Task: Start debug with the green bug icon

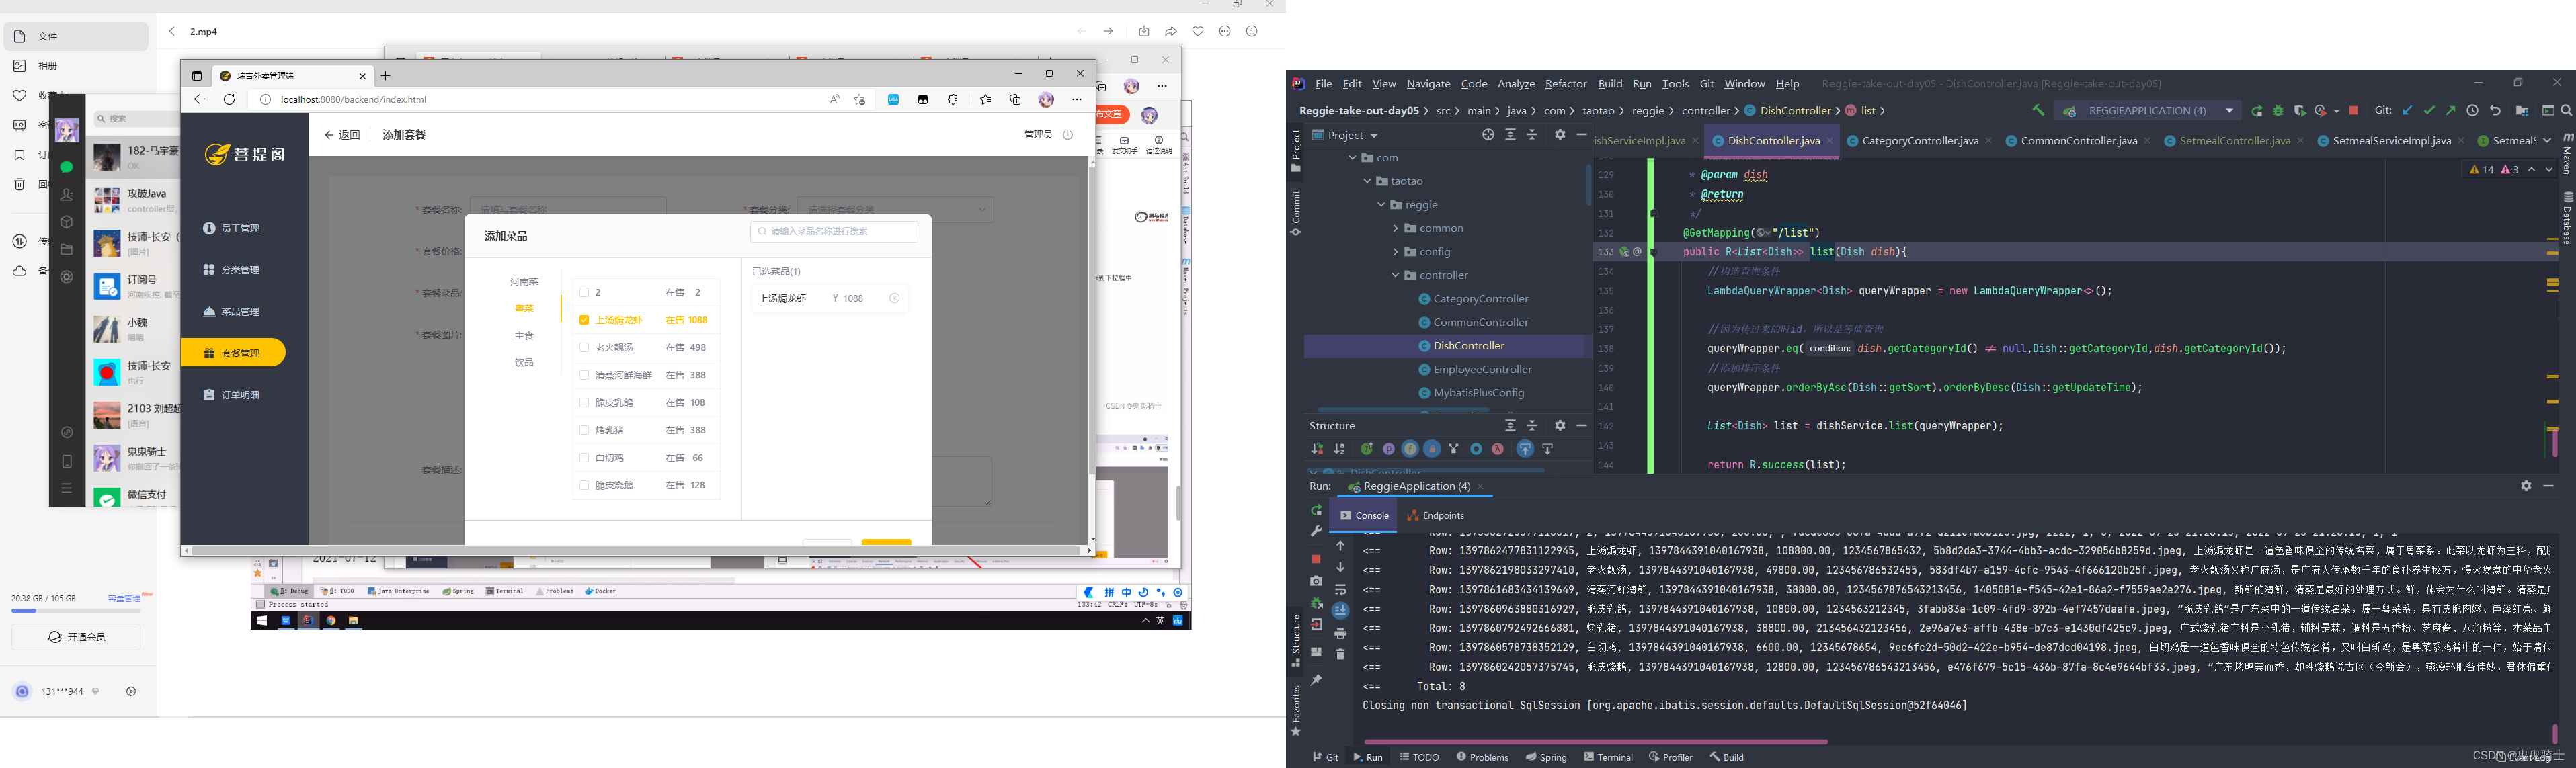Action: pos(2278,110)
